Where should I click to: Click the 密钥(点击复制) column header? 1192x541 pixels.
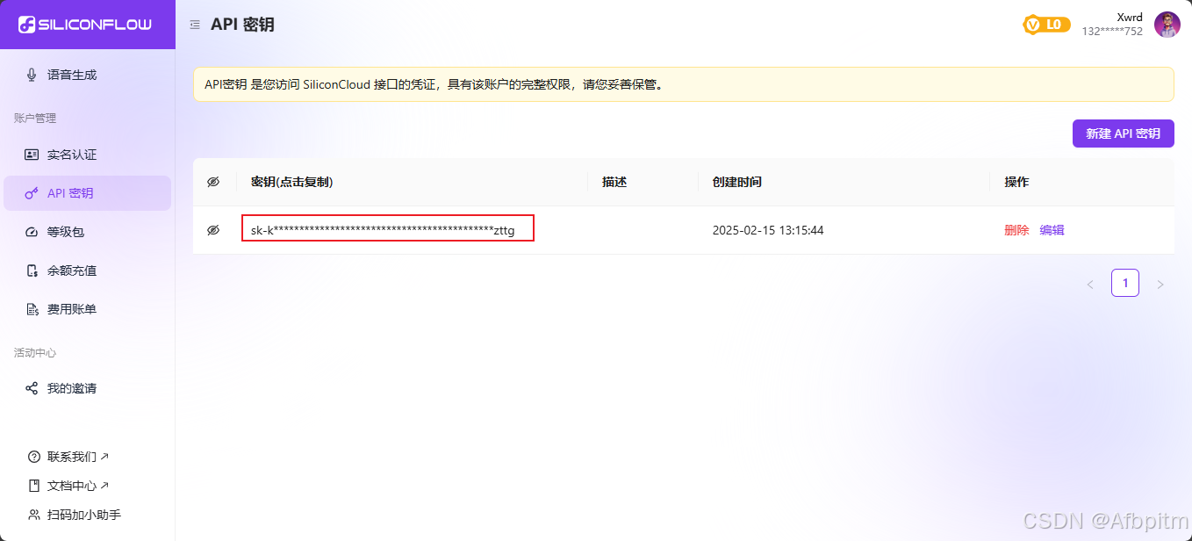(292, 182)
